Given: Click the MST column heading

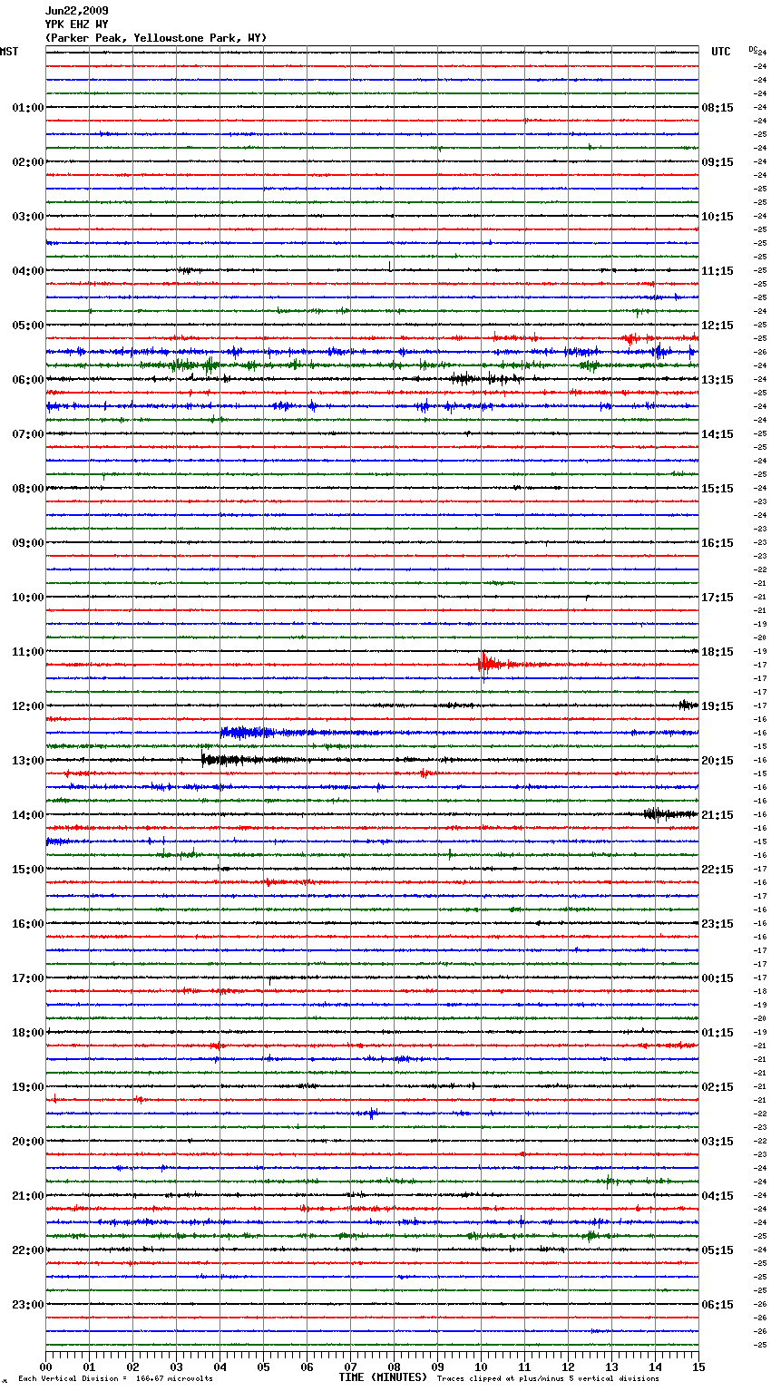Looking at the screenshot, I should point(9,52).
